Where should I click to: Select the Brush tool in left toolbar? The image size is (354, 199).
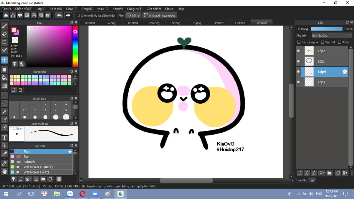(4, 26)
